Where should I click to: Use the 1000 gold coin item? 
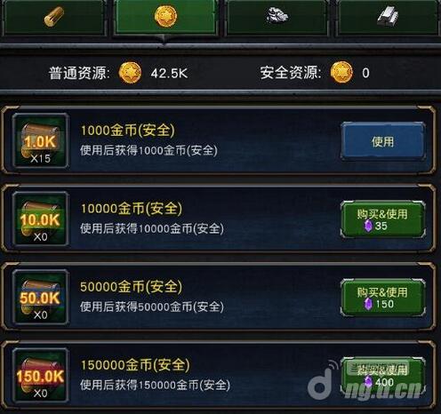pos(383,142)
